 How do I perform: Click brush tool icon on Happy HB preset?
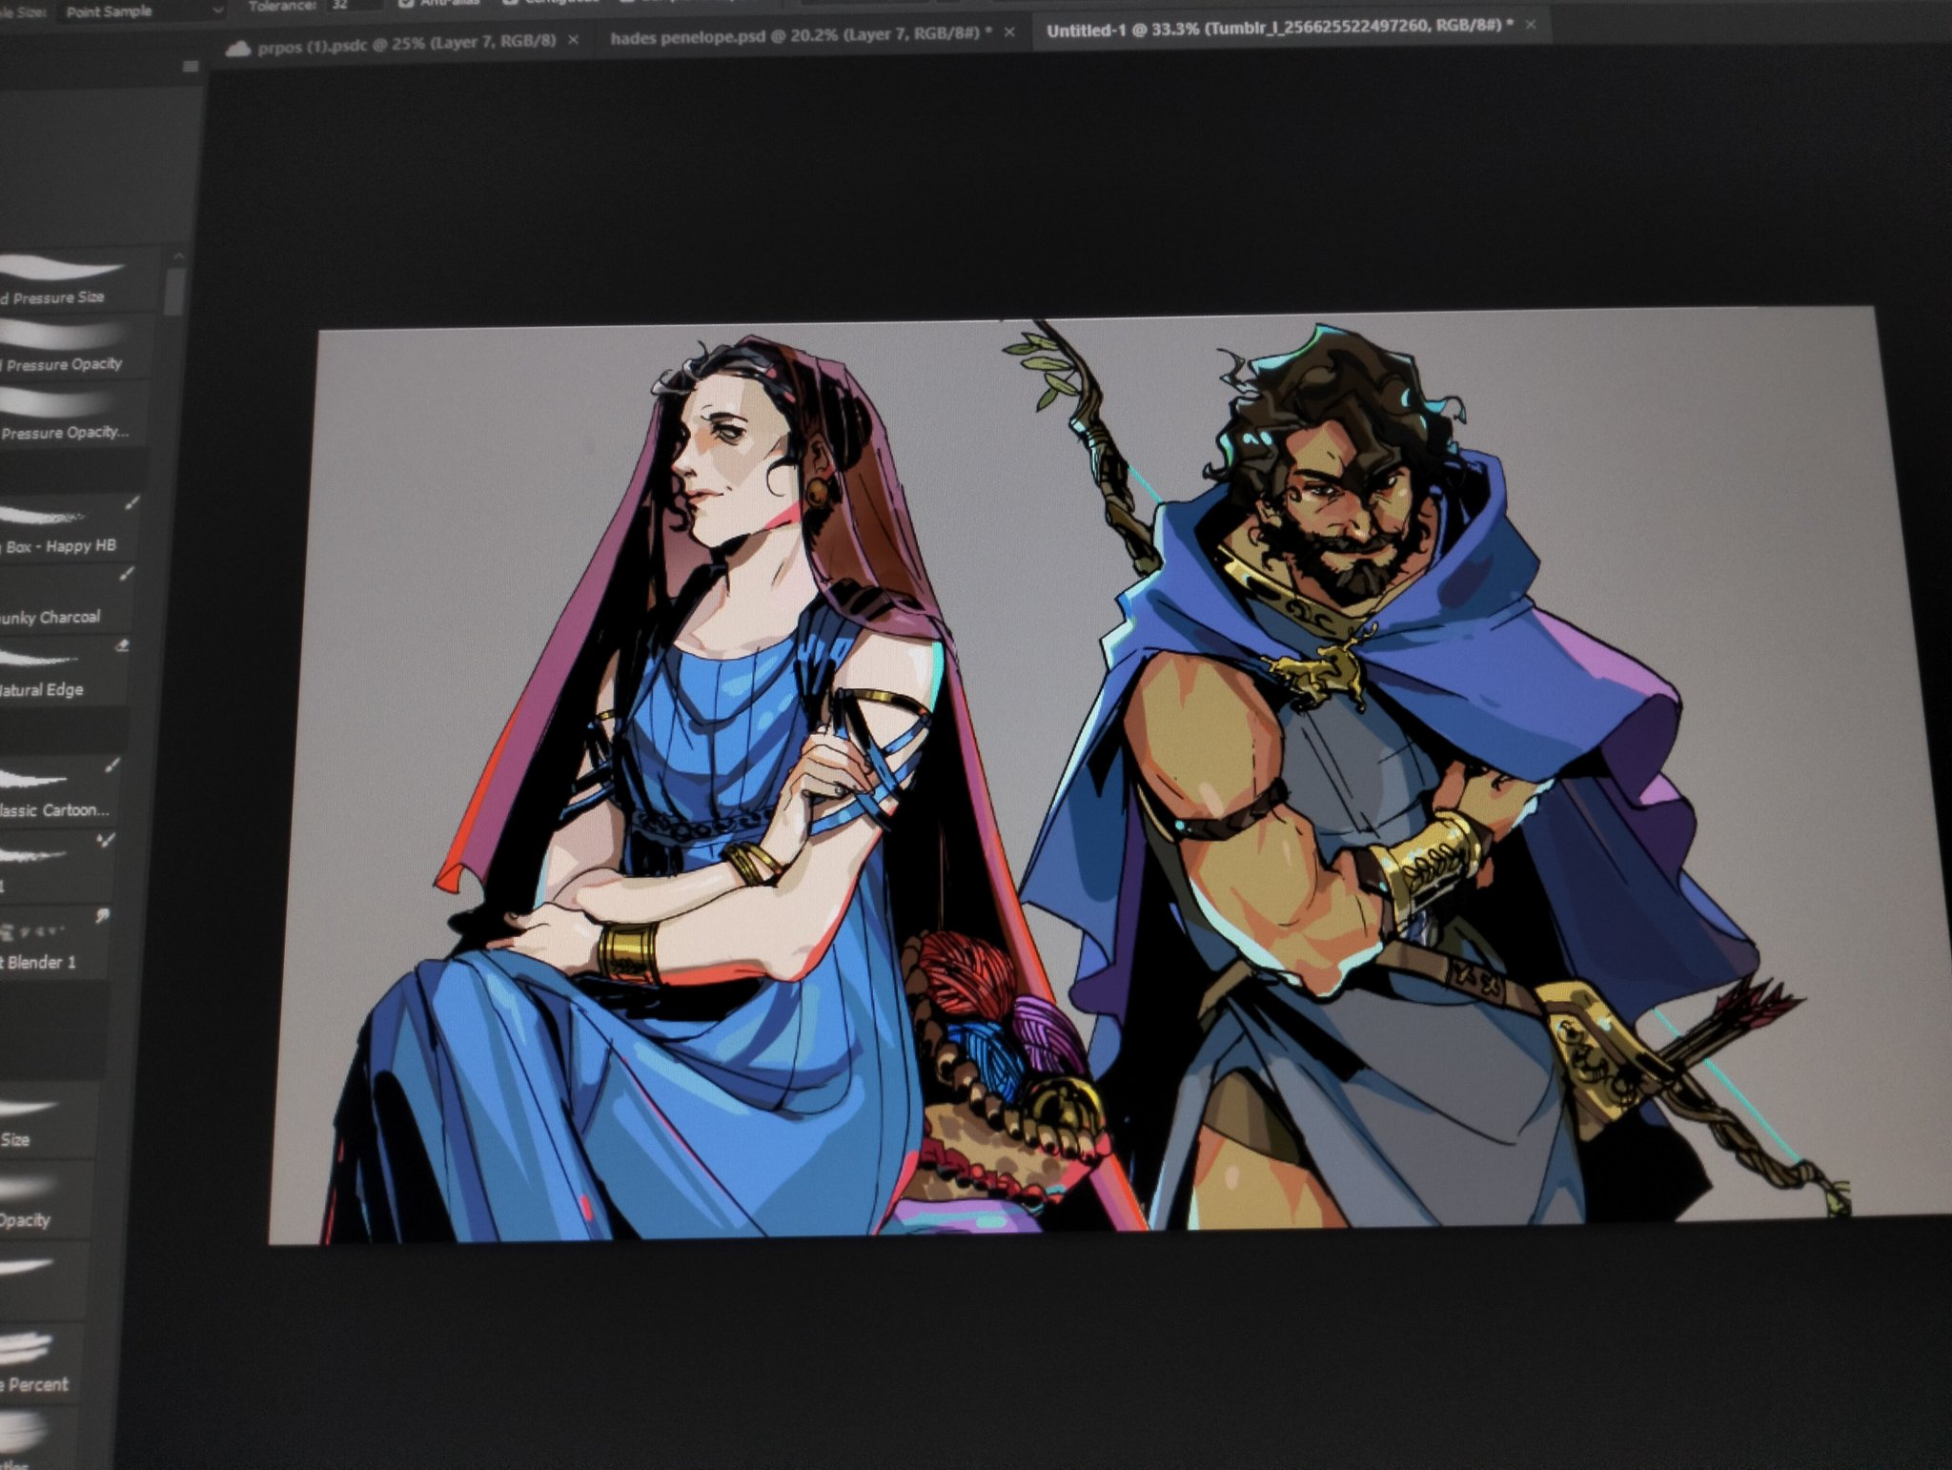point(132,502)
